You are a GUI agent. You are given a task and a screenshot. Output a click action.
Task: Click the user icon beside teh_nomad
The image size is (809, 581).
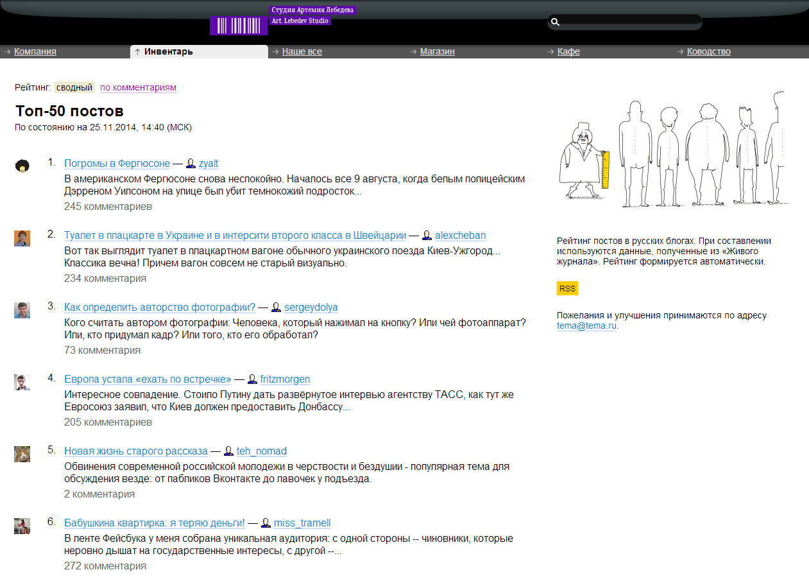click(x=228, y=451)
